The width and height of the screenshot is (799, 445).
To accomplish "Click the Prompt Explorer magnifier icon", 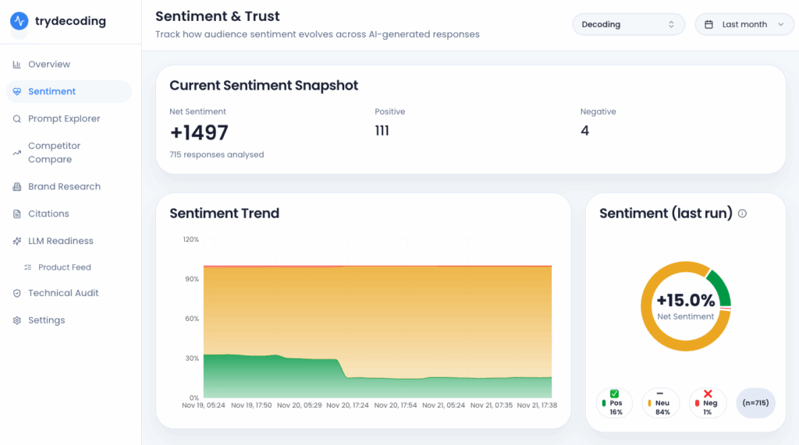I will pos(17,119).
